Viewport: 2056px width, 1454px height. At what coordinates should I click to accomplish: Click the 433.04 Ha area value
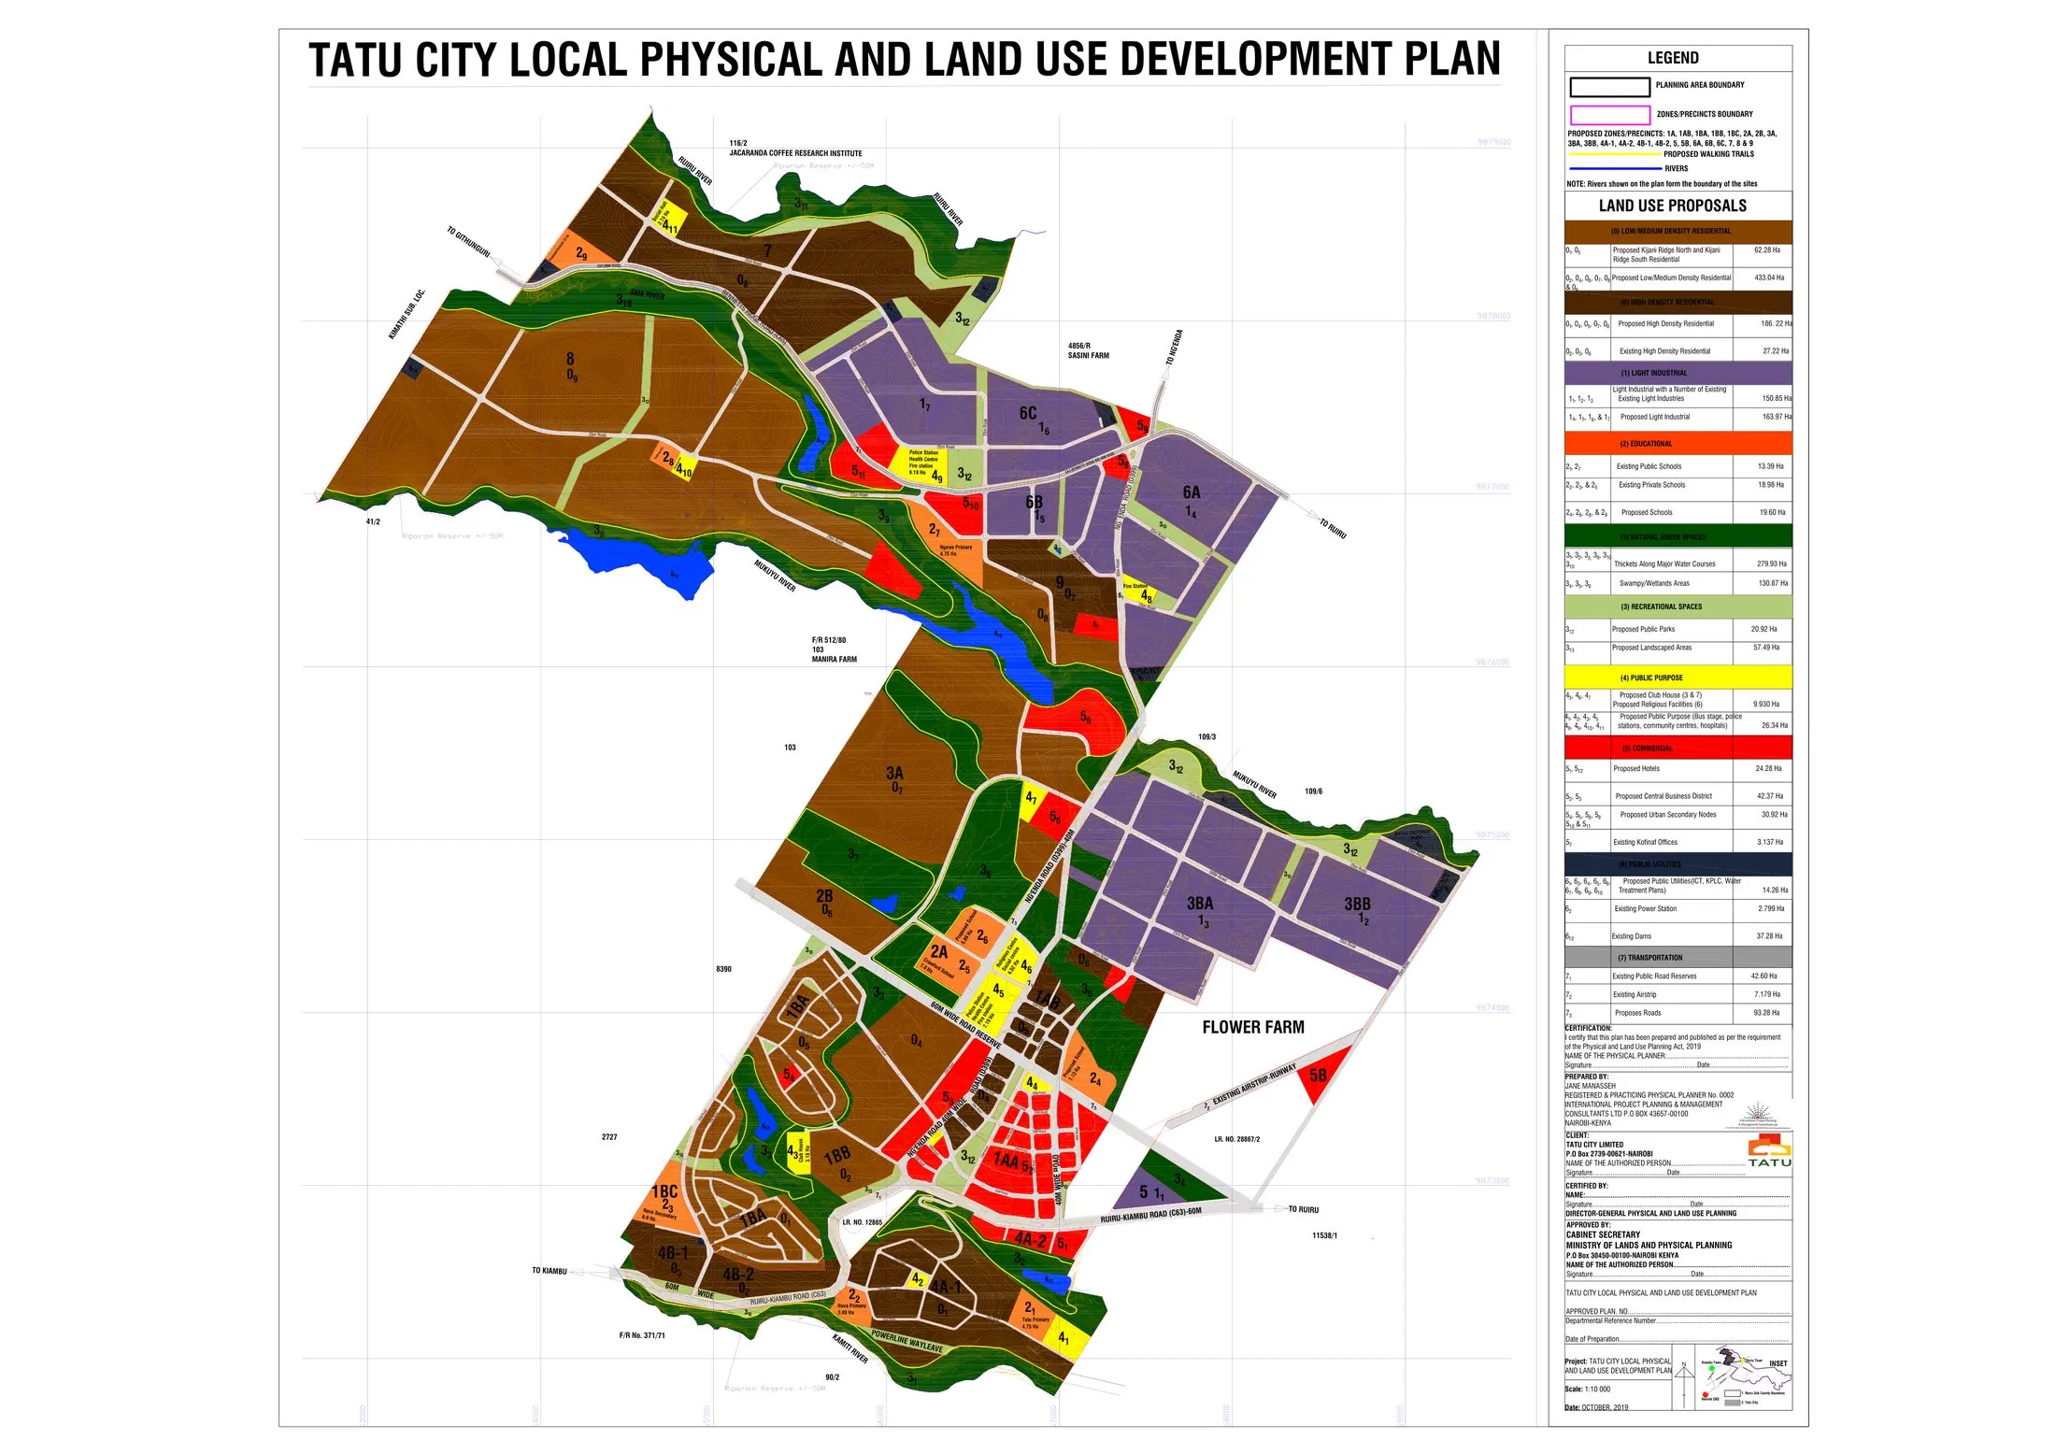click(x=1769, y=278)
